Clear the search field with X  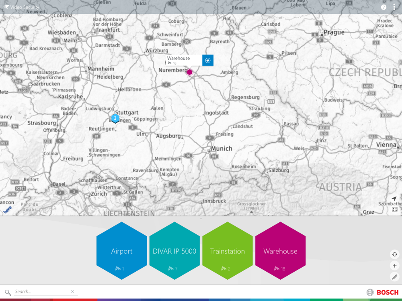pyautogui.click(x=72, y=291)
